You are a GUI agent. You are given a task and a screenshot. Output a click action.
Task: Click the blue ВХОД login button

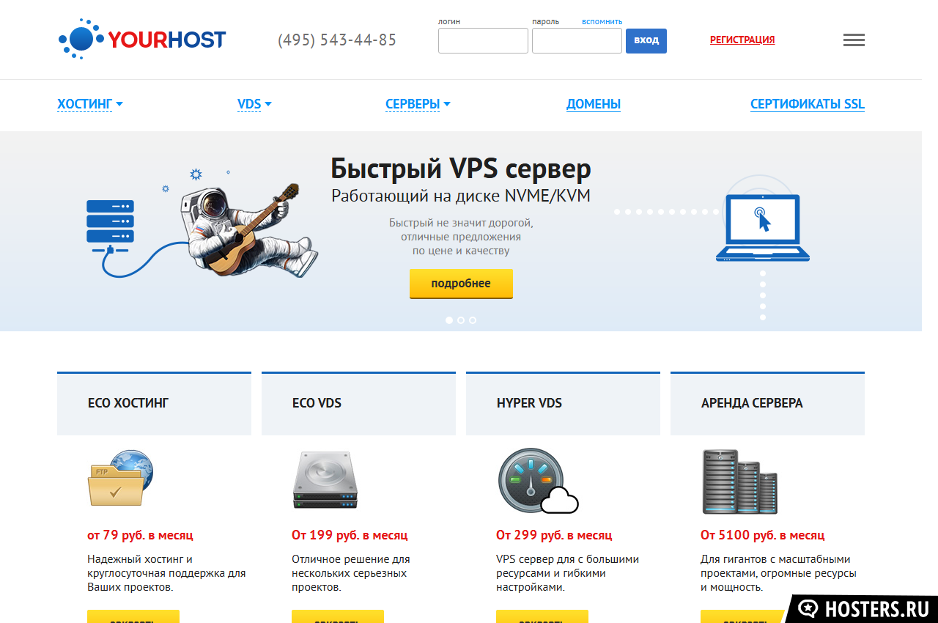[x=646, y=41]
